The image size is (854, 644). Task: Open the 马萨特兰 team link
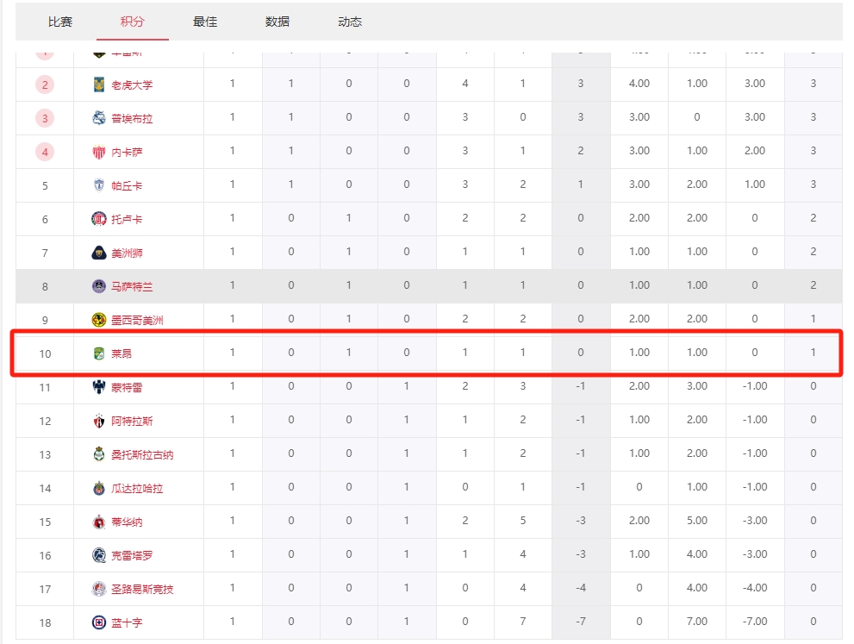pos(132,286)
